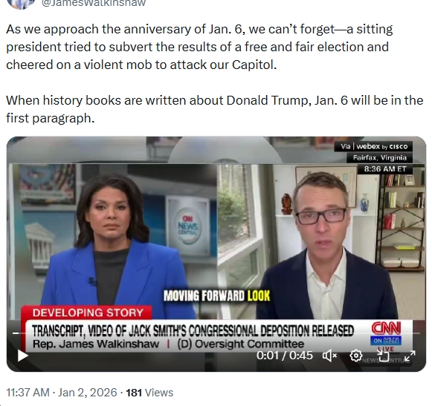The width and height of the screenshot is (432, 406).
Task: Click the Via webex by cisco badge
Action: 373,146
